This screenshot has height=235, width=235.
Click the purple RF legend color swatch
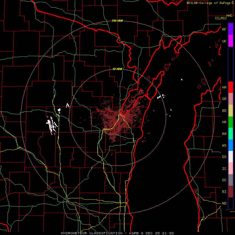pos(231,29)
